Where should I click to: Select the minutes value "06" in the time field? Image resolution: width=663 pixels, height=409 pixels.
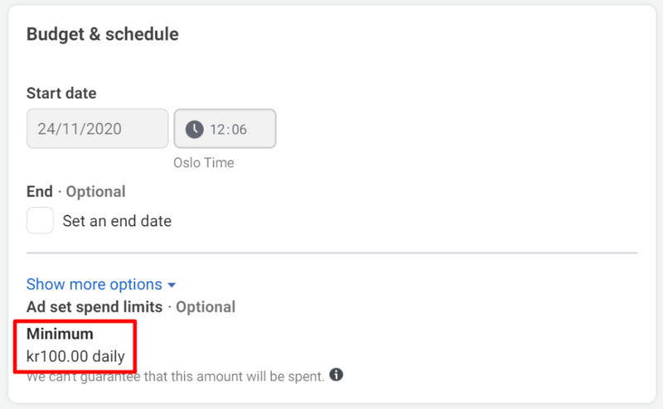pos(239,129)
